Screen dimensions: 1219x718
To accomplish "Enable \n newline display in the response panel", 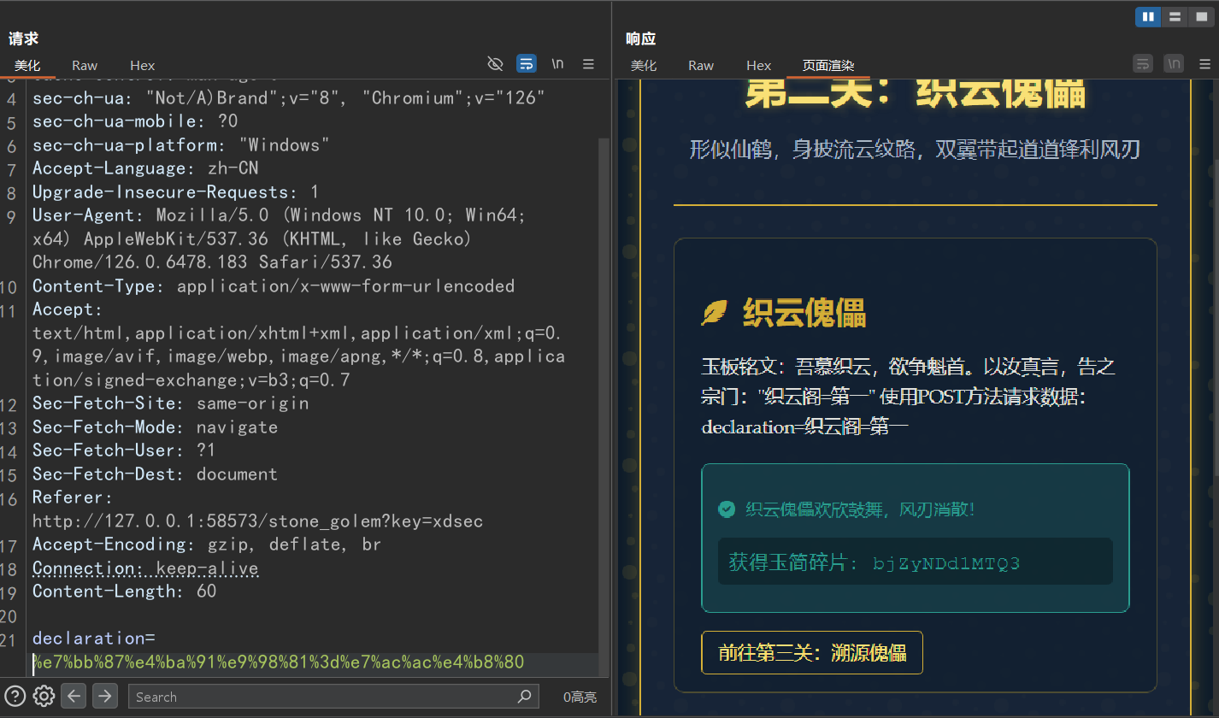I will (x=1173, y=63).
